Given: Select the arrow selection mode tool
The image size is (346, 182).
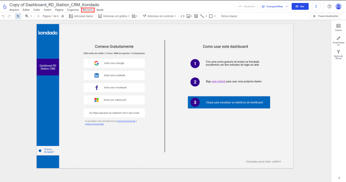Looking at the screenshot, I should click(x=18, y=16).
